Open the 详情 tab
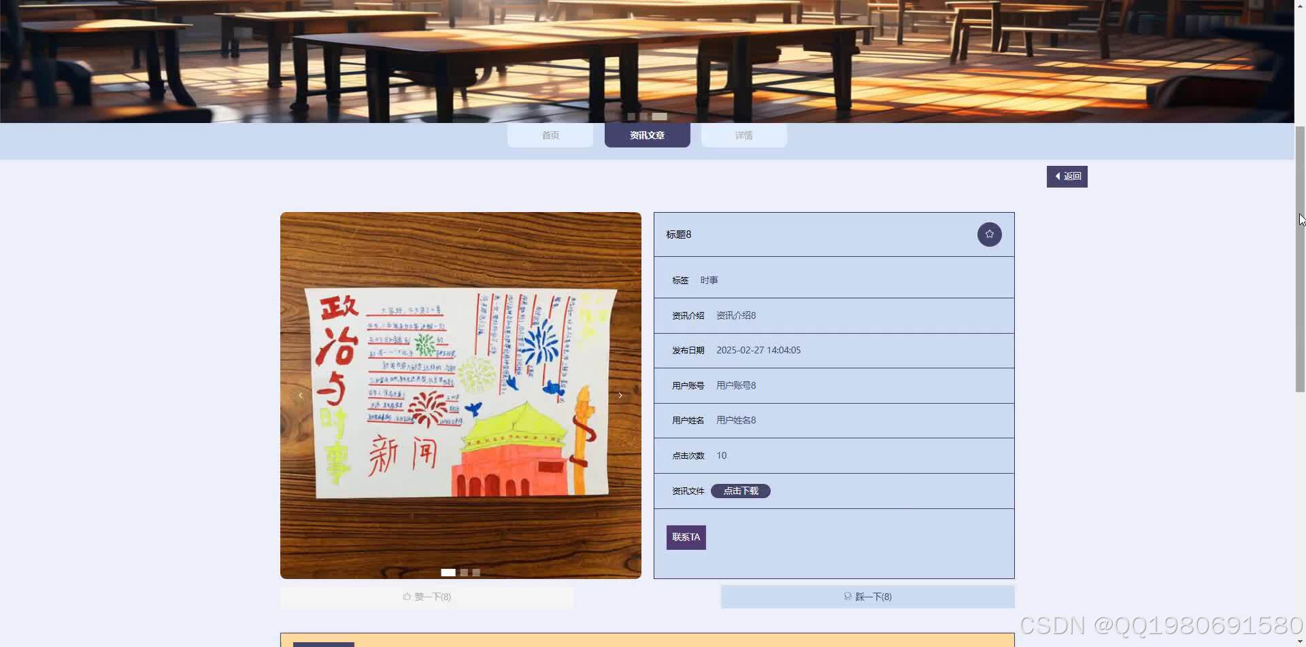 tap(744, 135)
